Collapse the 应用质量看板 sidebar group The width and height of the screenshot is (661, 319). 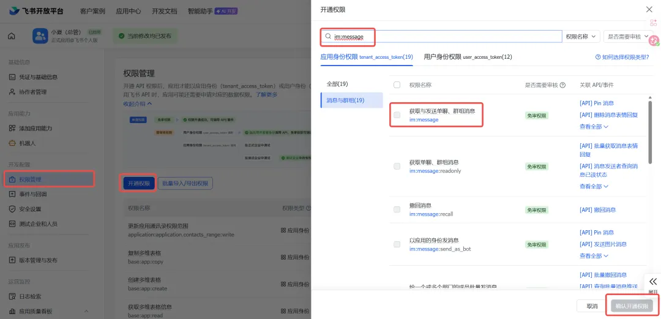[86, 312]
